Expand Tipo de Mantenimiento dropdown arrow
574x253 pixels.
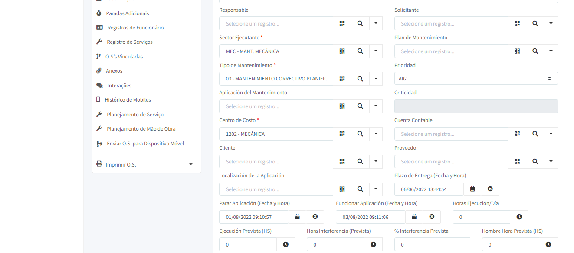coord(376,79)
